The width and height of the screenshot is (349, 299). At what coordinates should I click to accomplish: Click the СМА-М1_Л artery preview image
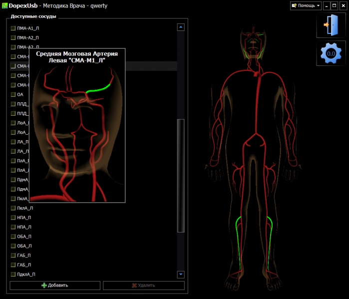(77, 132)
